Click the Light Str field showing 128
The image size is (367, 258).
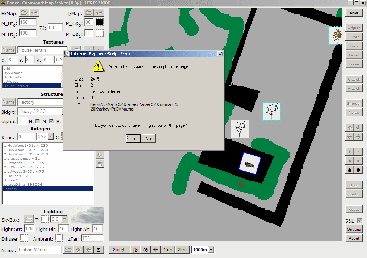click(x=29, y=229)
